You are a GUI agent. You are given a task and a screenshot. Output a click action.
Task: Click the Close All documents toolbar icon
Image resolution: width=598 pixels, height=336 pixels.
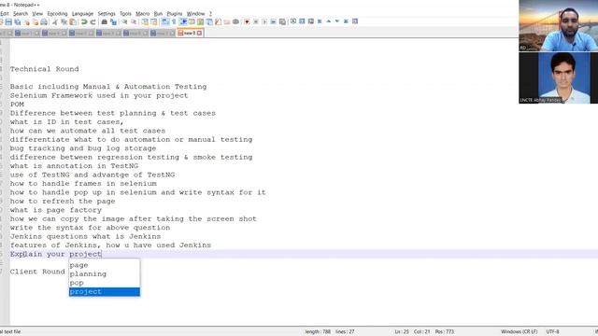click(x=36, y=21)
